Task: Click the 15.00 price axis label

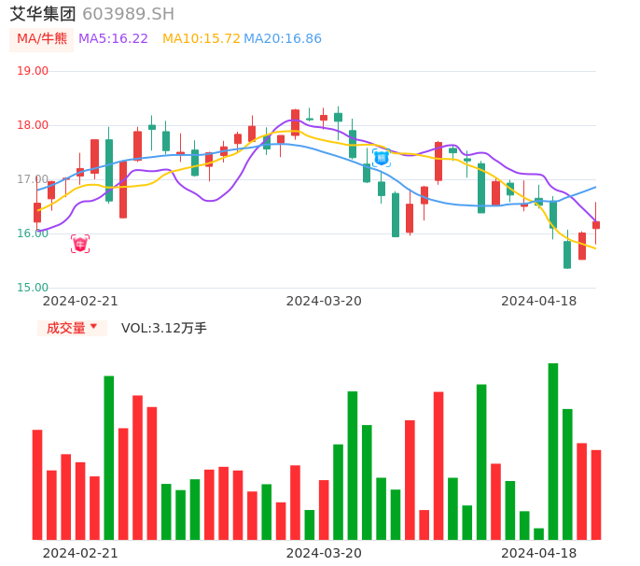Action: [33, 288]
